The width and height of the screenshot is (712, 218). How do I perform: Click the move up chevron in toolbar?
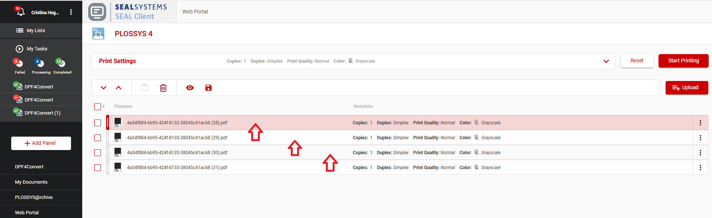(x=118, y=88)
